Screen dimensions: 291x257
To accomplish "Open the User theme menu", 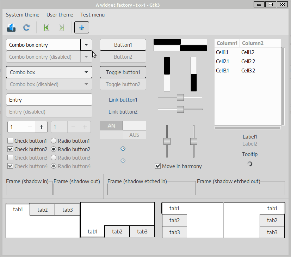I will [x=60, y=15].
